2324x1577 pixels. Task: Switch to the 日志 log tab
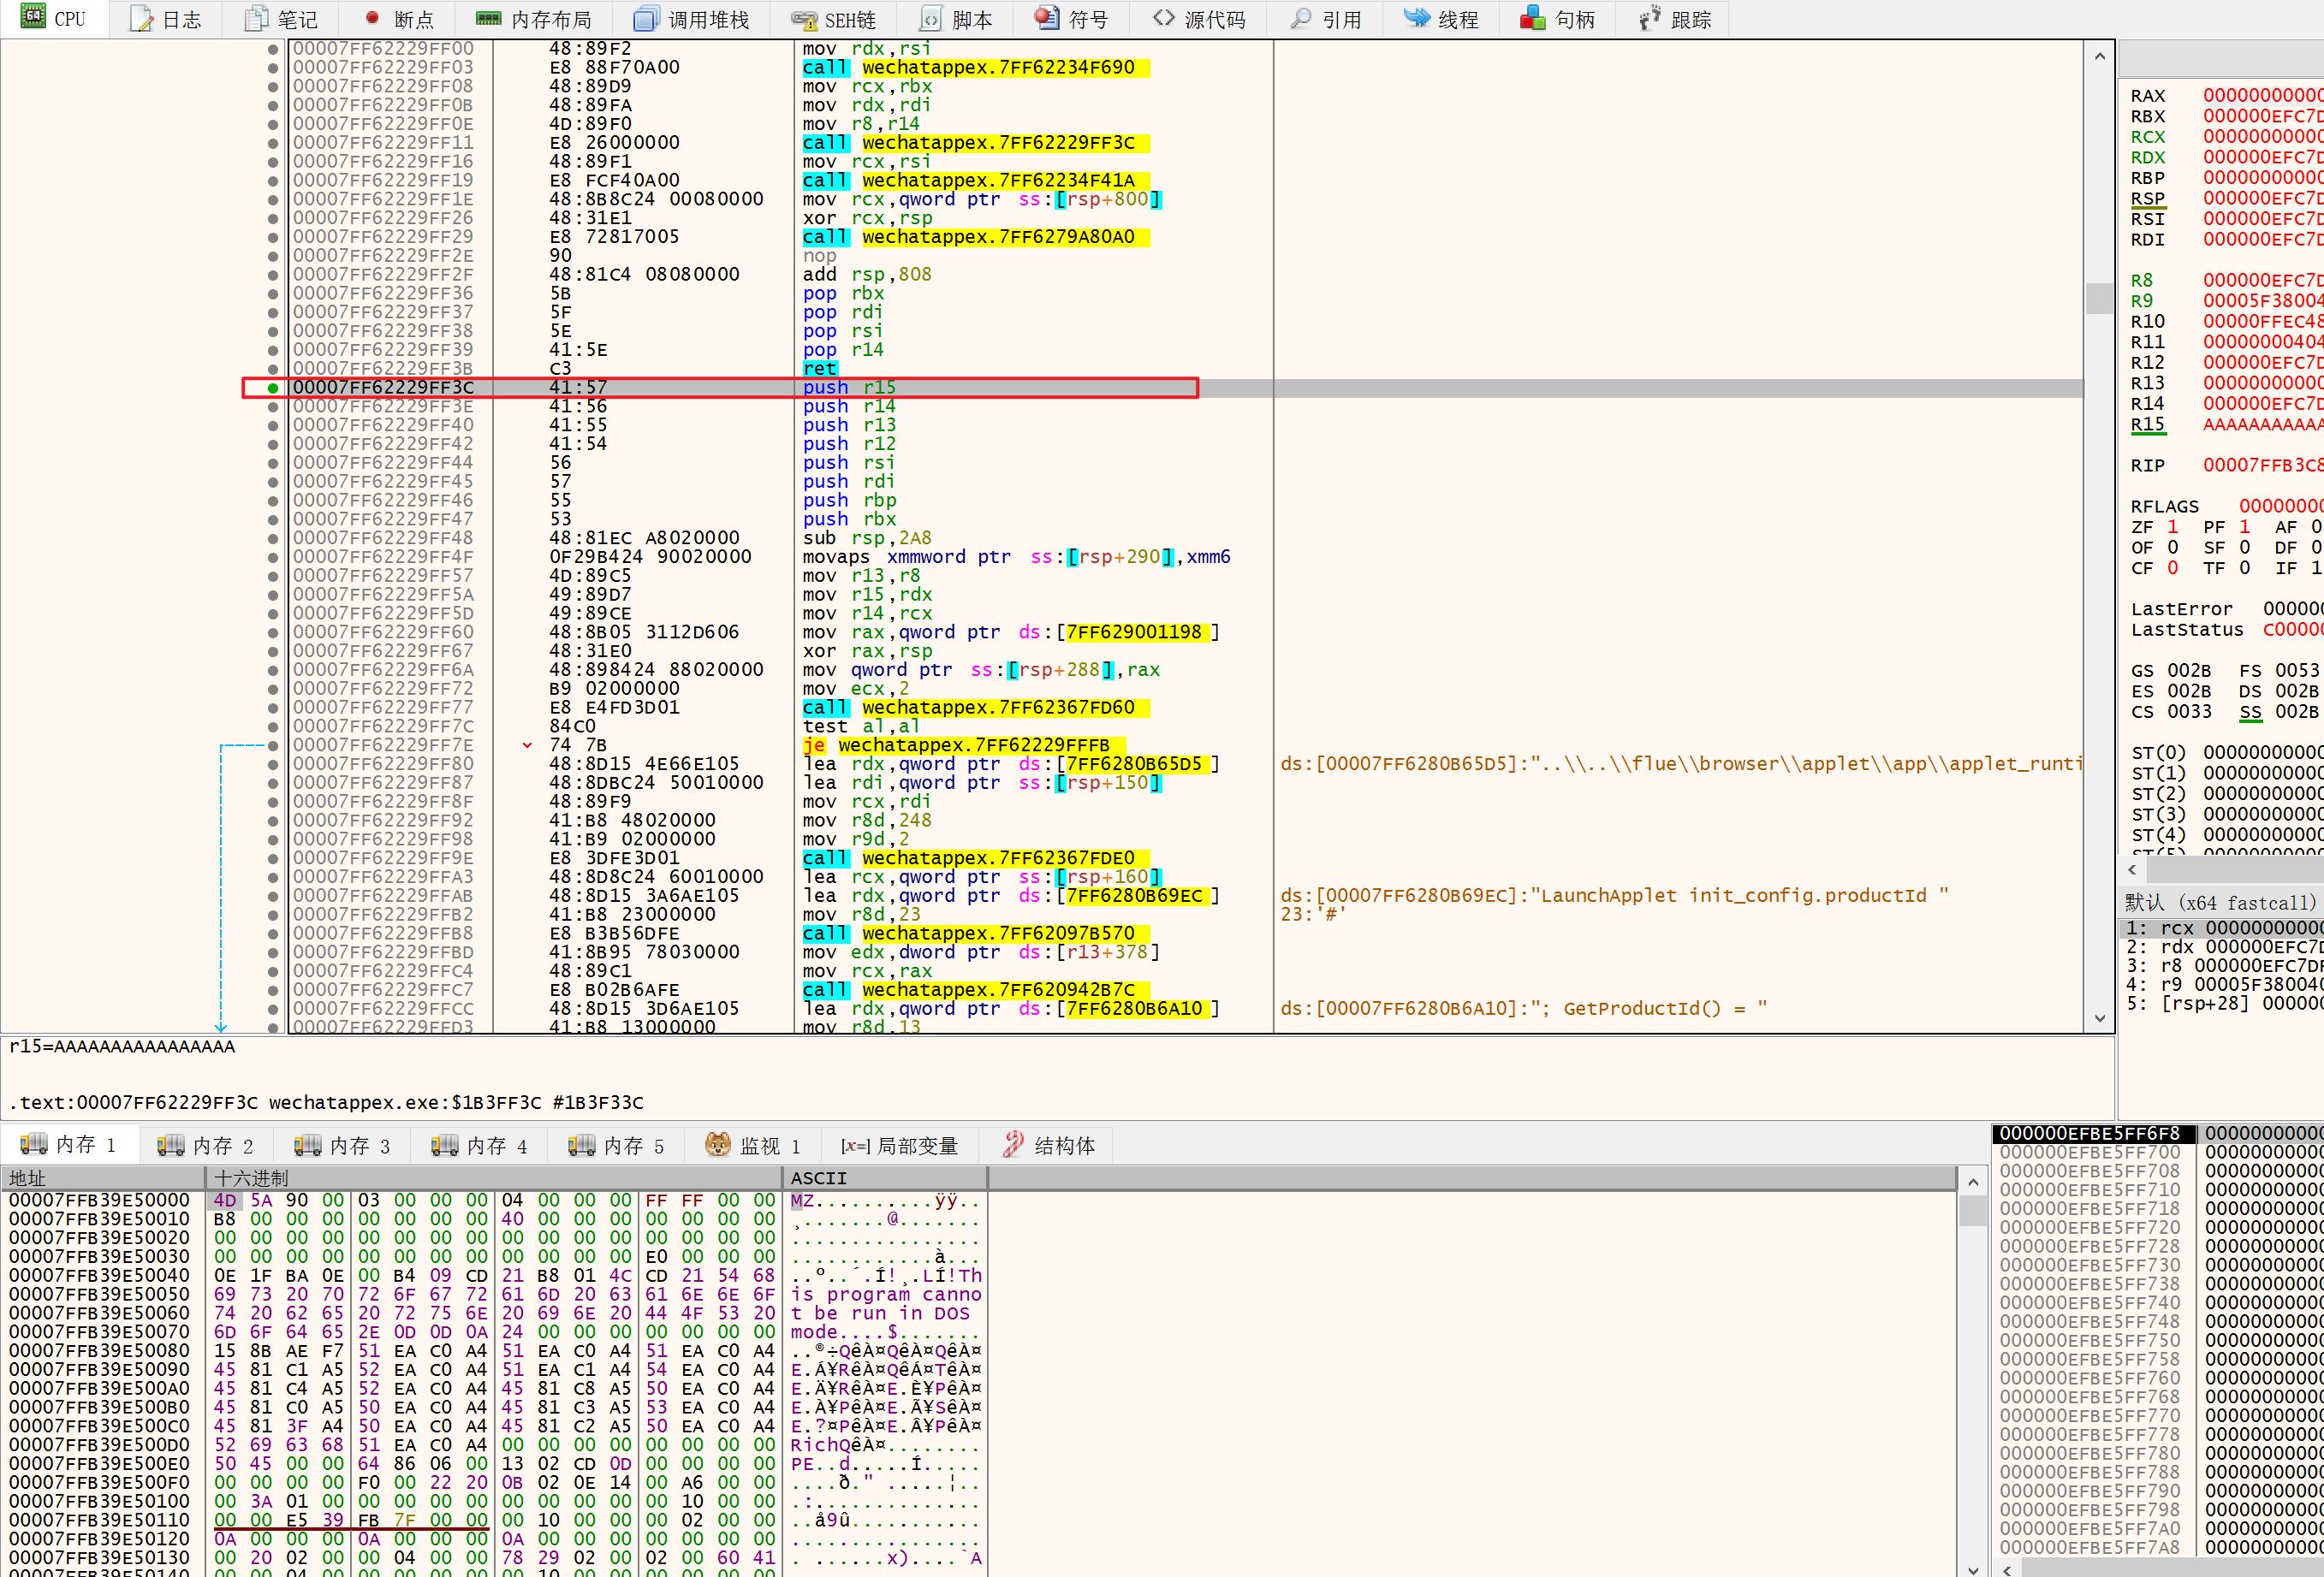(x=166, y=19)
